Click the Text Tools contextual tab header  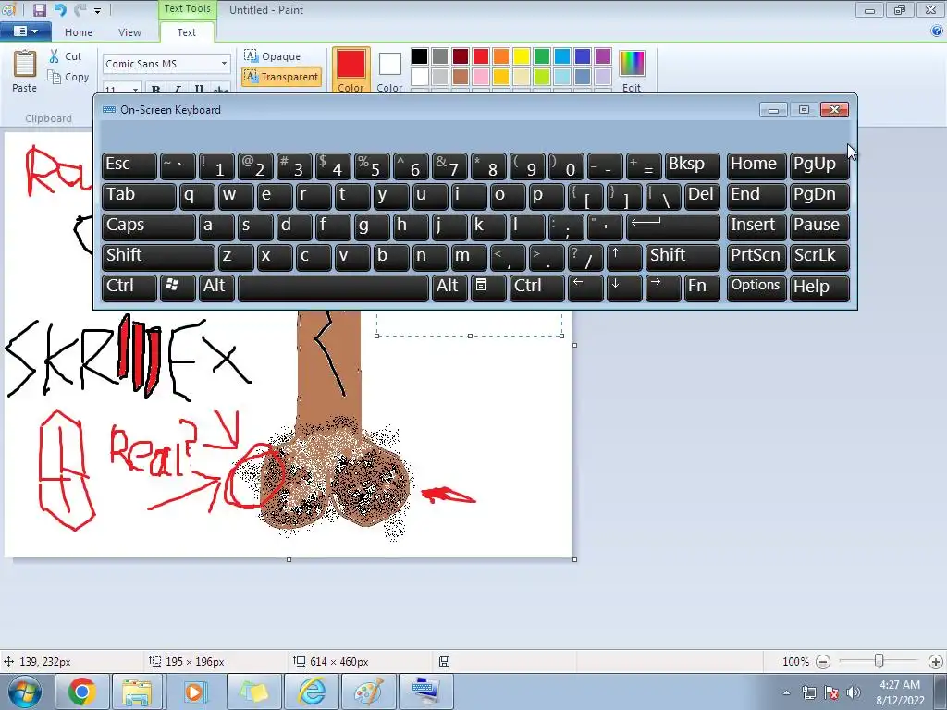point(187,9)
